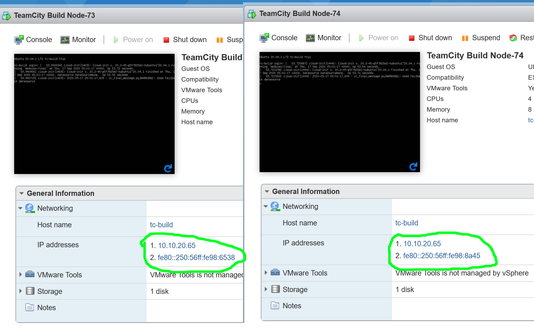Click Suspend in Node-73 window
This screenshot has height=328, width=534.
230,40
